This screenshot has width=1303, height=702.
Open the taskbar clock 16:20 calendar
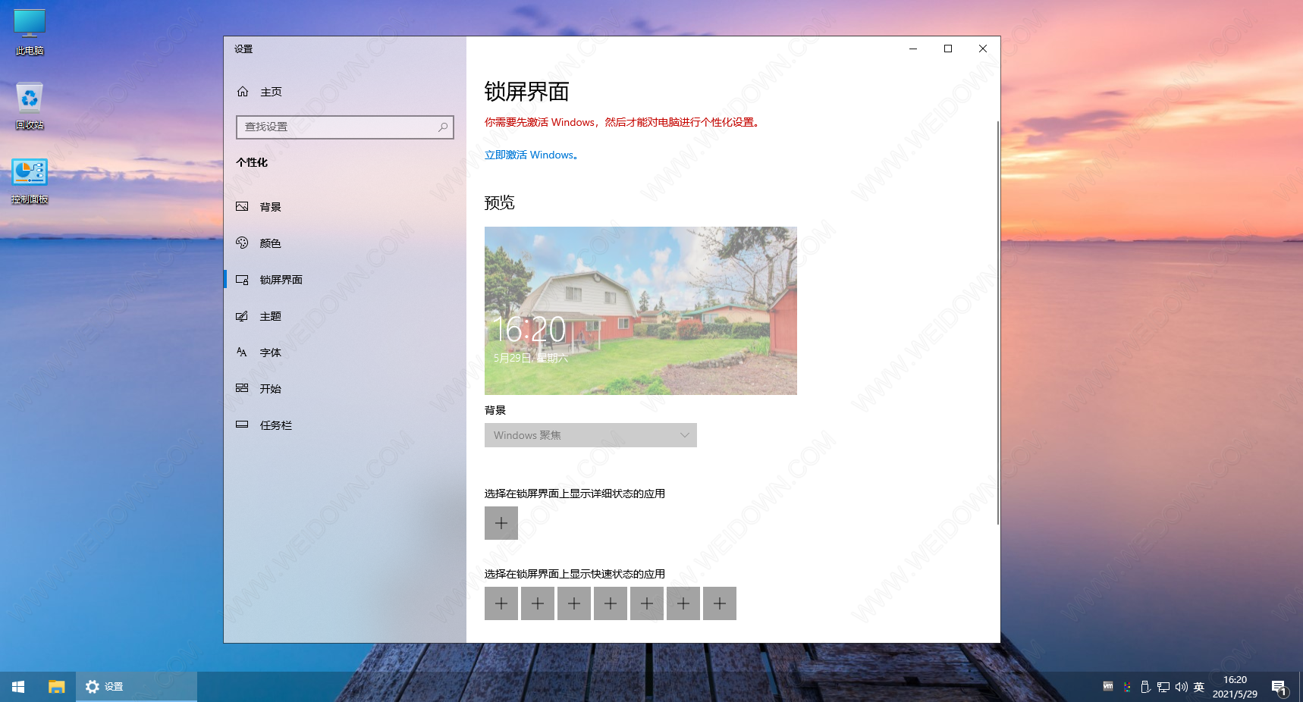click(1235, 687)
